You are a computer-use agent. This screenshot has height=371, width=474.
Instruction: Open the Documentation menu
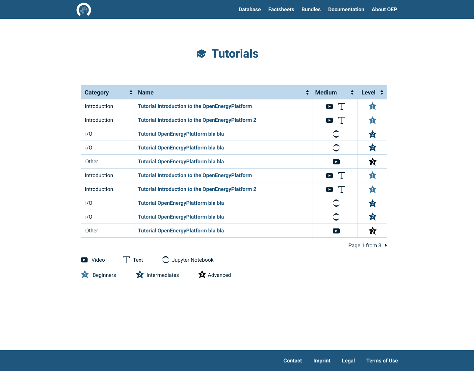(346, 9)
